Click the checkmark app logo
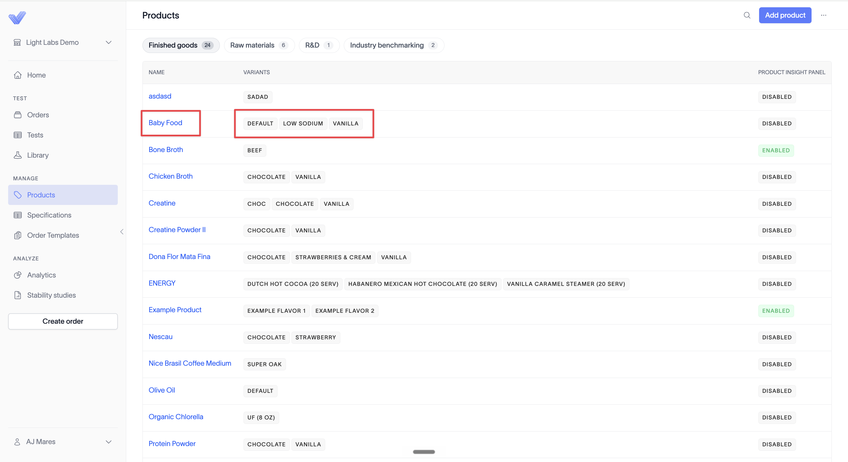The image size is (848, 462). point(17,17)
